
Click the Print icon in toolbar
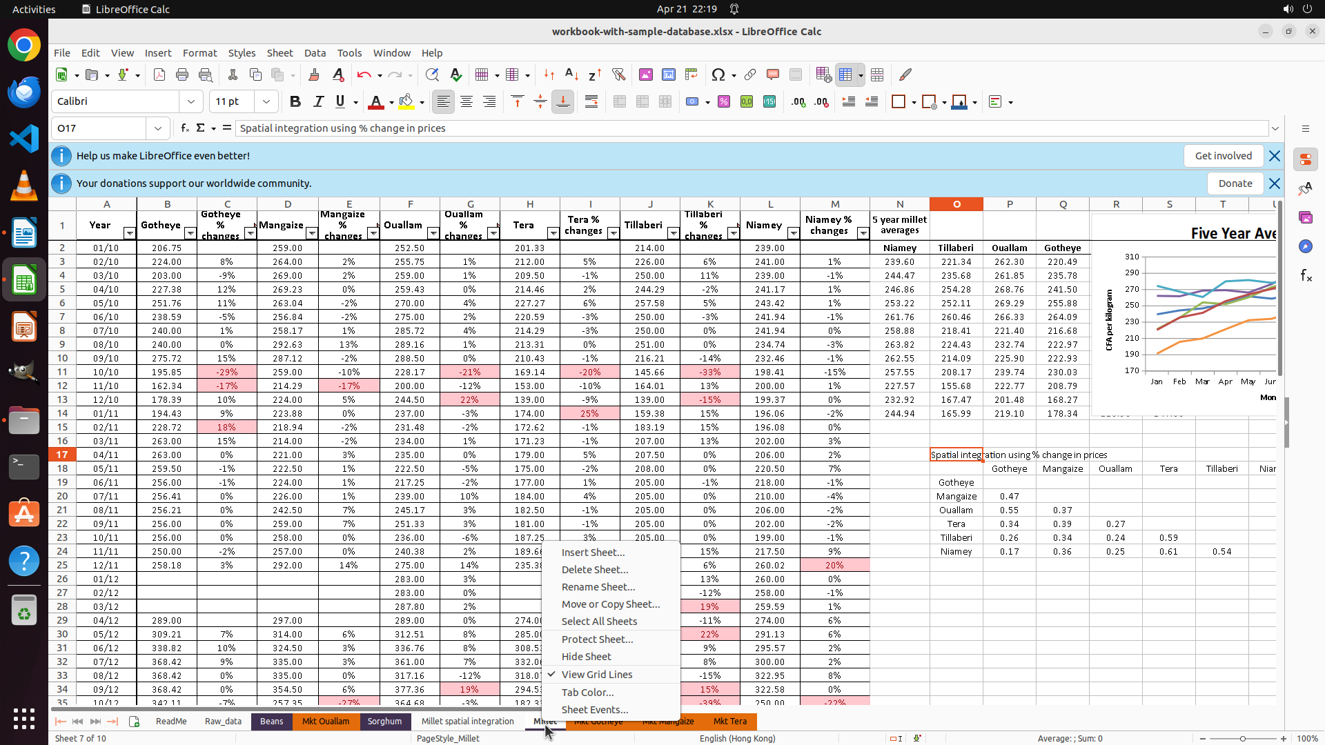182,74
